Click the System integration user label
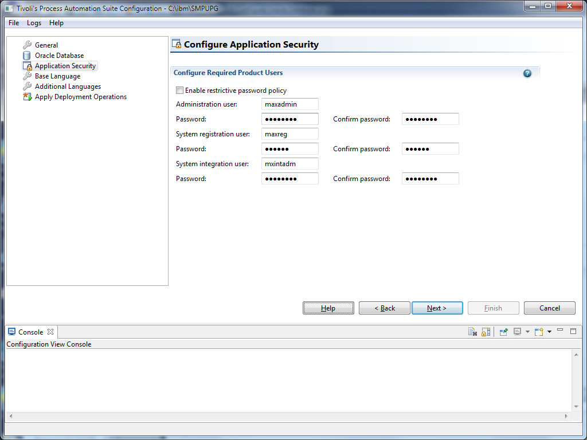 pos(212,163)
